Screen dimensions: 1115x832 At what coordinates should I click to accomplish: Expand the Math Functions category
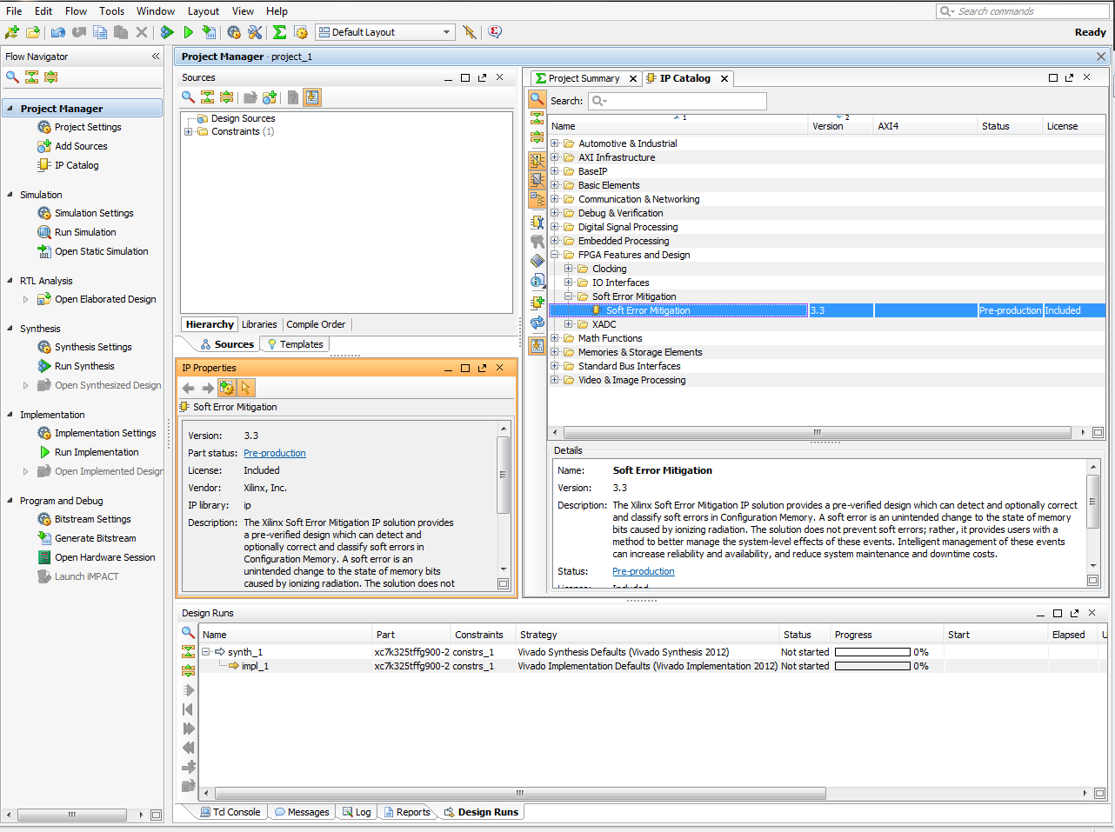click(555, 338)
